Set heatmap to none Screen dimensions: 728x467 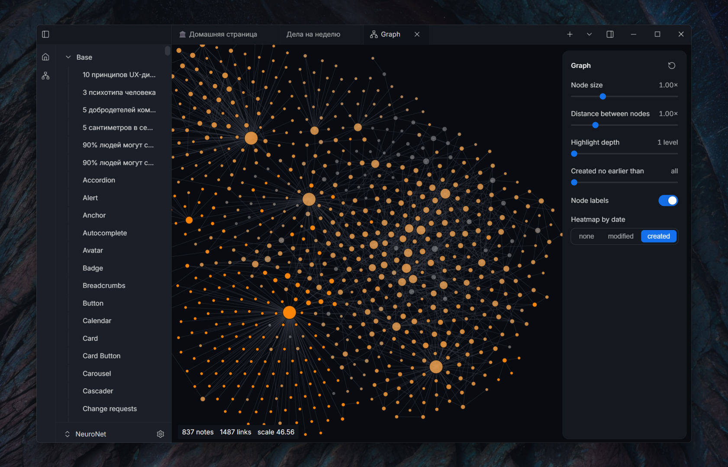coord(586,236)
